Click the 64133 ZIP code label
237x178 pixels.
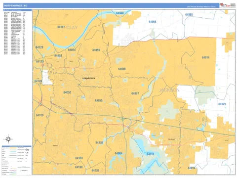pyautogui.click(x=79, y=158)
